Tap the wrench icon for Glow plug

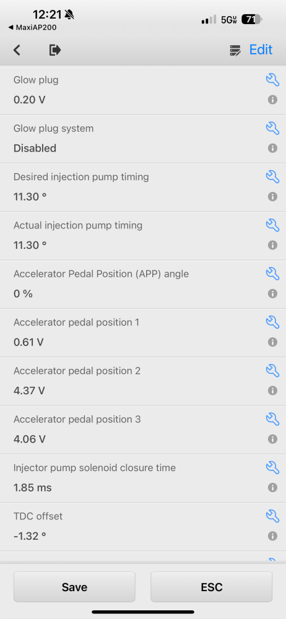point(272,79)
